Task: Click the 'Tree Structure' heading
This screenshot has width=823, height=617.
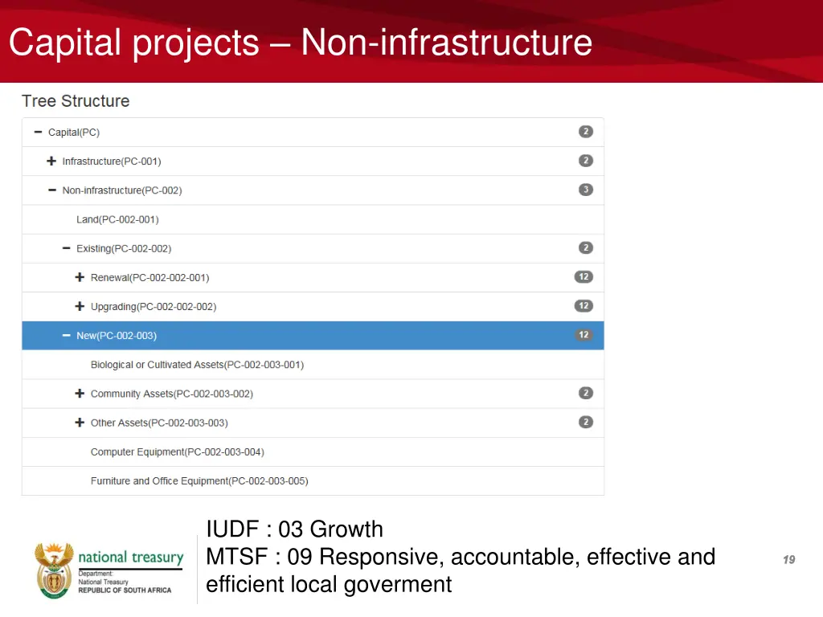Action: (x=76, y=100)
